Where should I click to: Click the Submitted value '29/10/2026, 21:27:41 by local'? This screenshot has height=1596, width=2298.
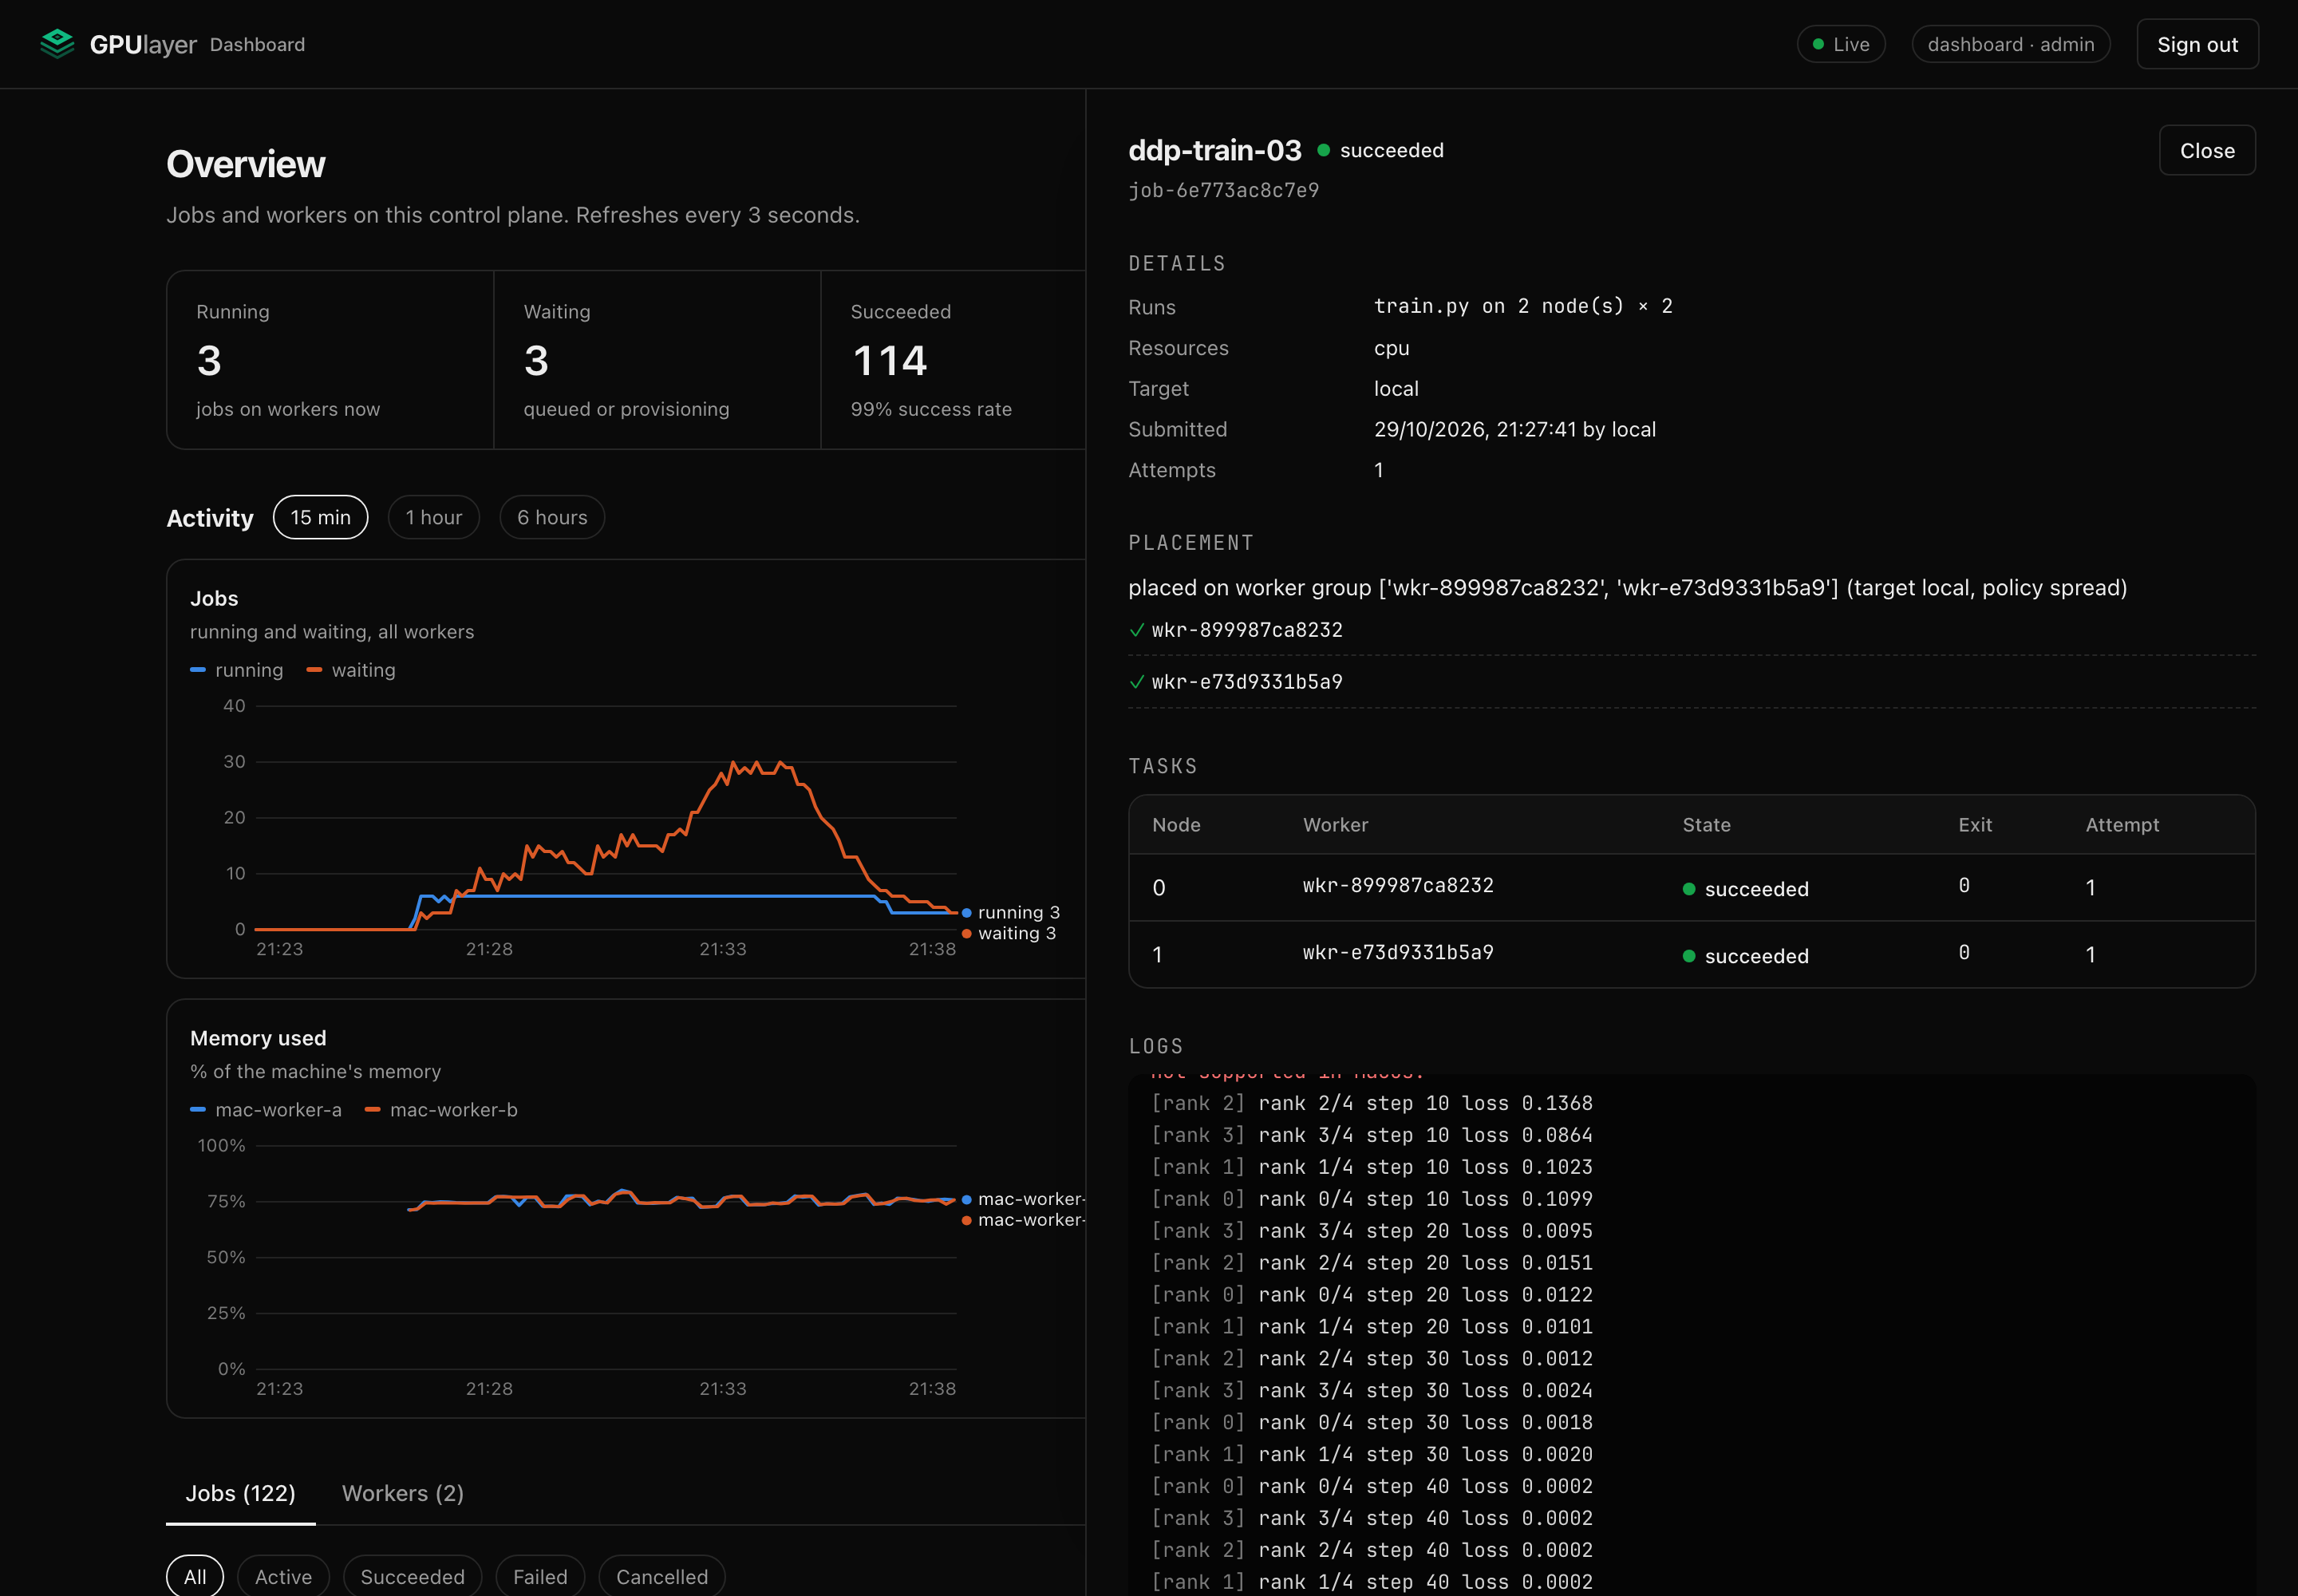1515,429
